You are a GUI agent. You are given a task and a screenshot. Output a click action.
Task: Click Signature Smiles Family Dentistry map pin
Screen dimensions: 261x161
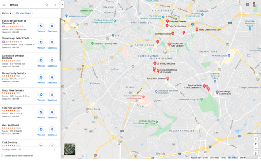point(204,86)
